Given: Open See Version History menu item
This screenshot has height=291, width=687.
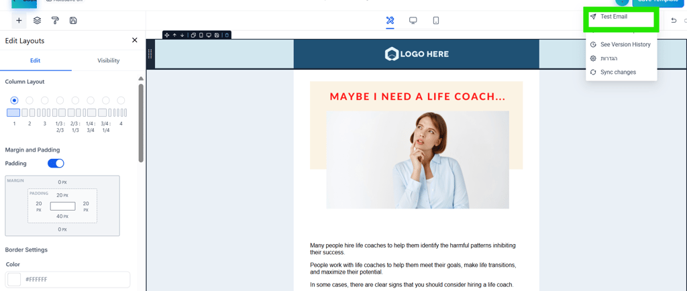Looking at the screenshot, I should tap(621, 45).
